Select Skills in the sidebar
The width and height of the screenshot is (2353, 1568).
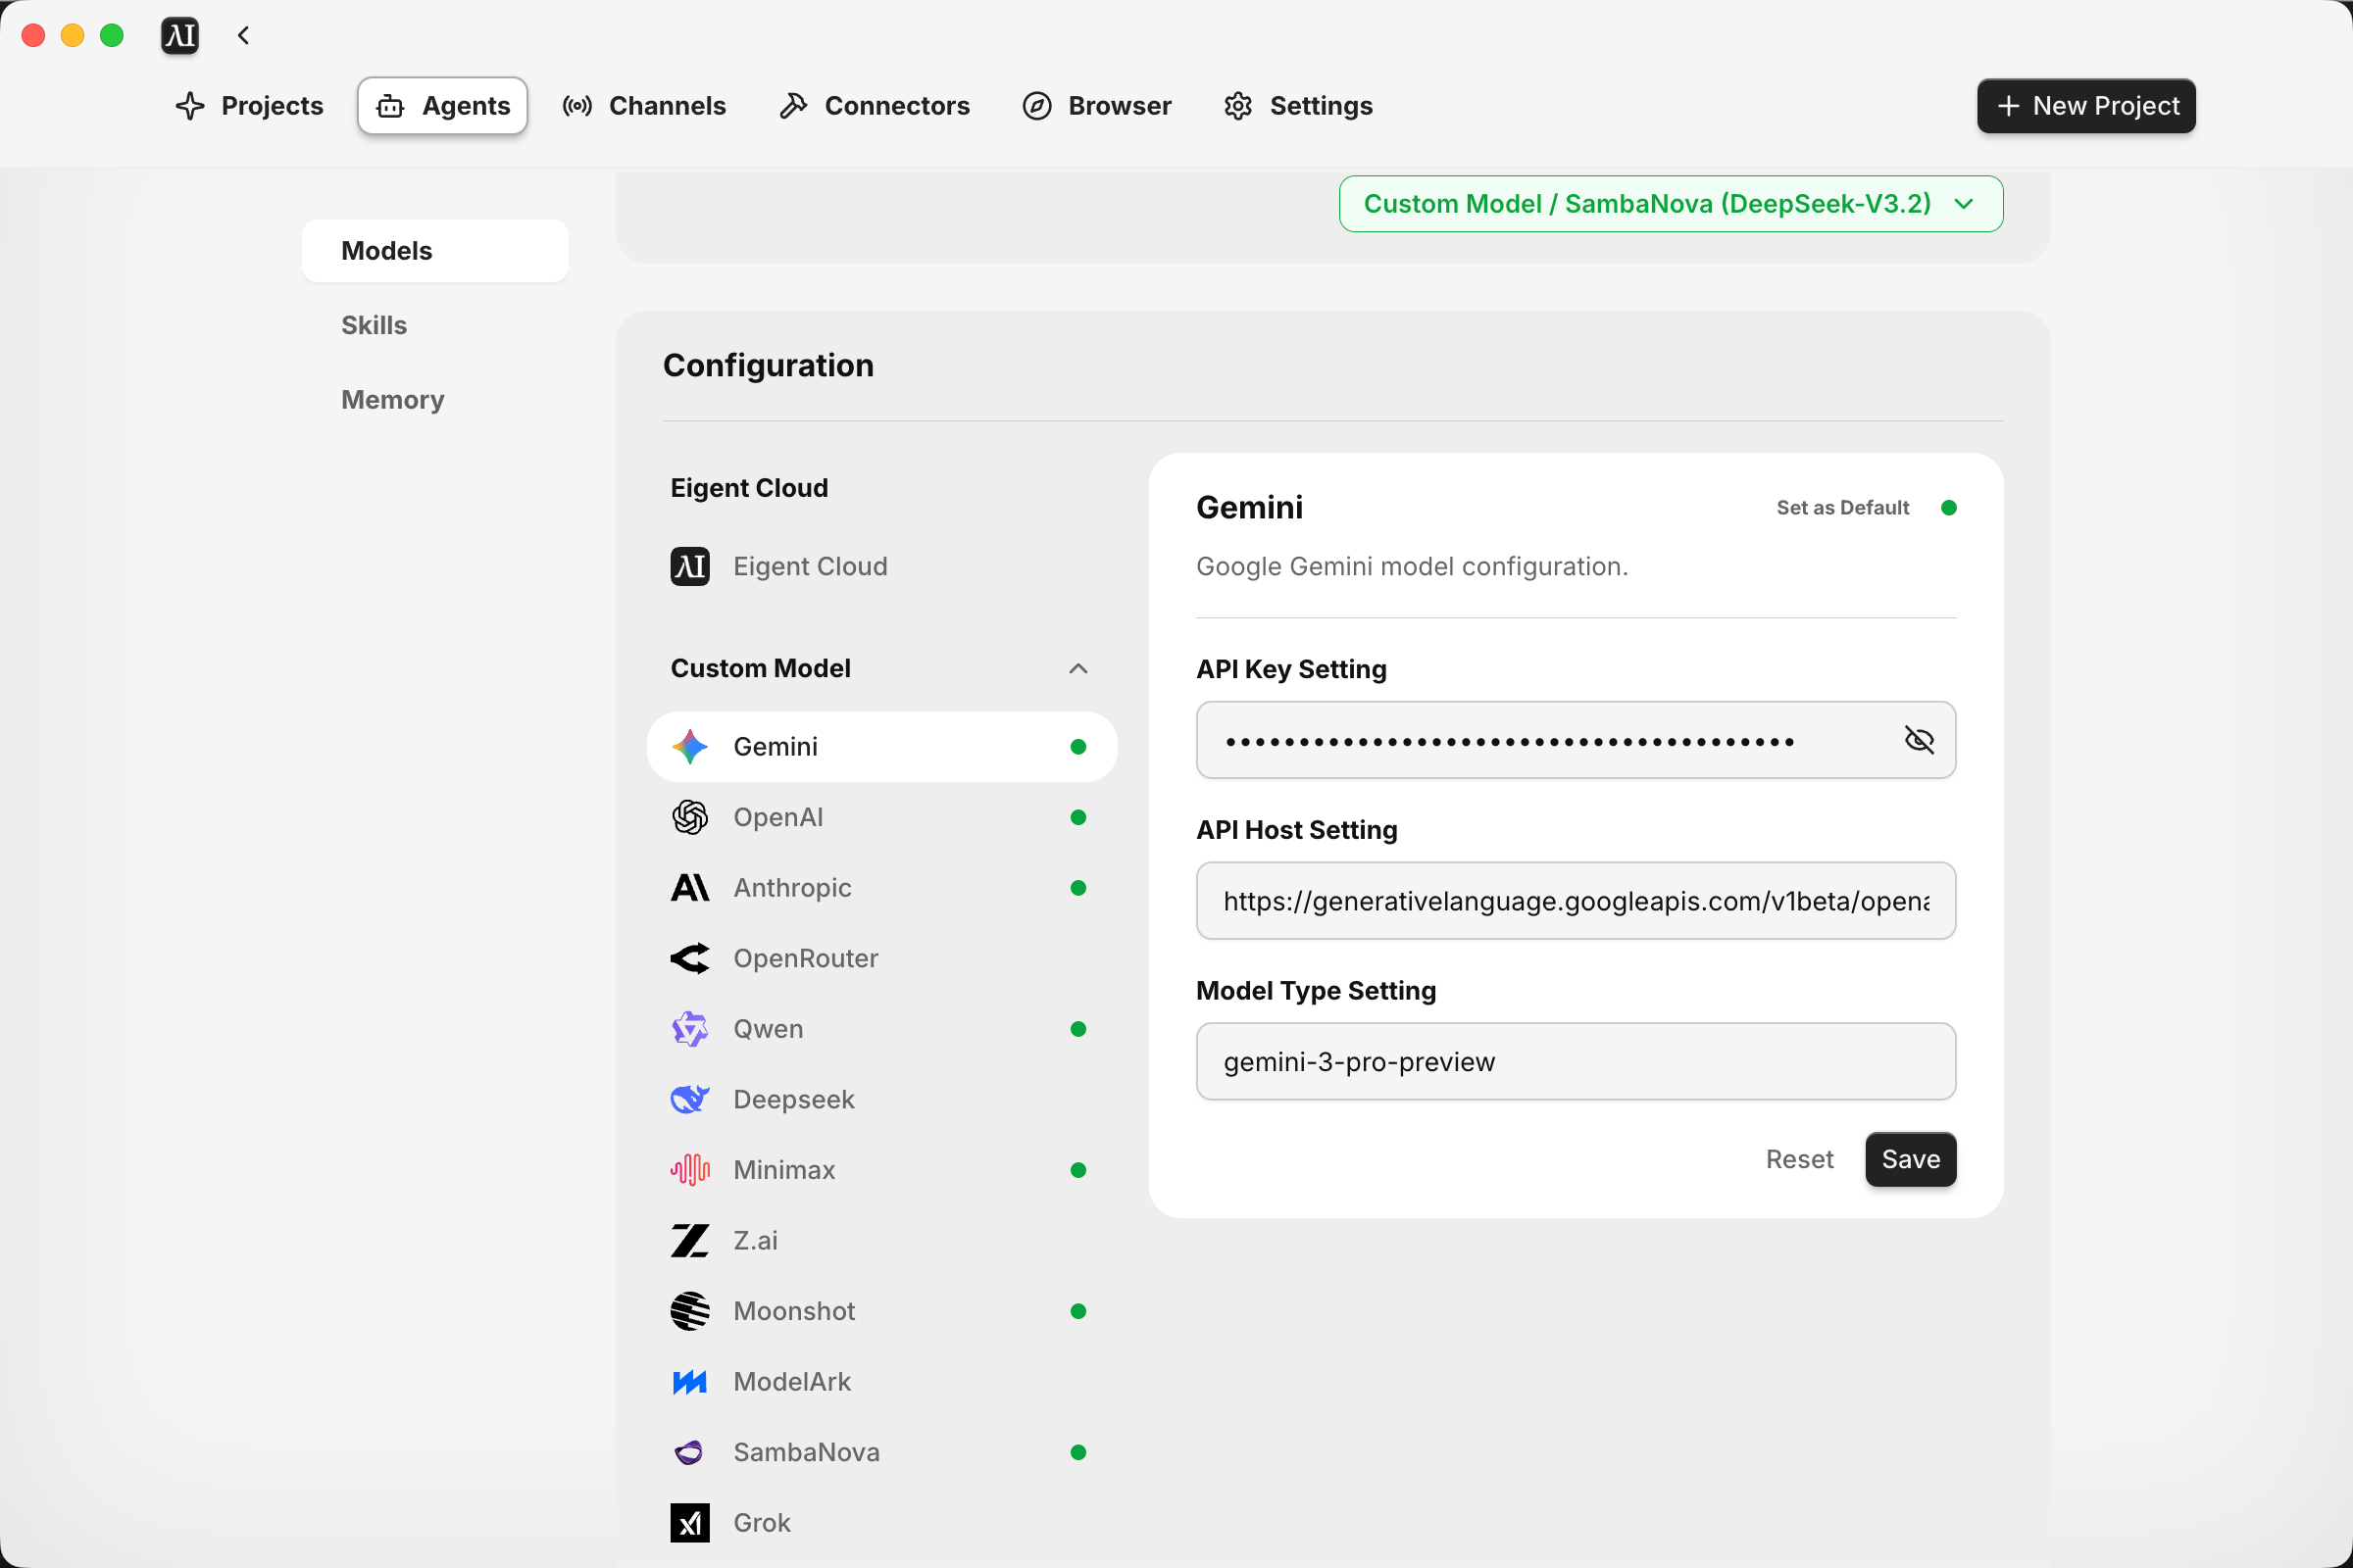(x=435, y=325)
